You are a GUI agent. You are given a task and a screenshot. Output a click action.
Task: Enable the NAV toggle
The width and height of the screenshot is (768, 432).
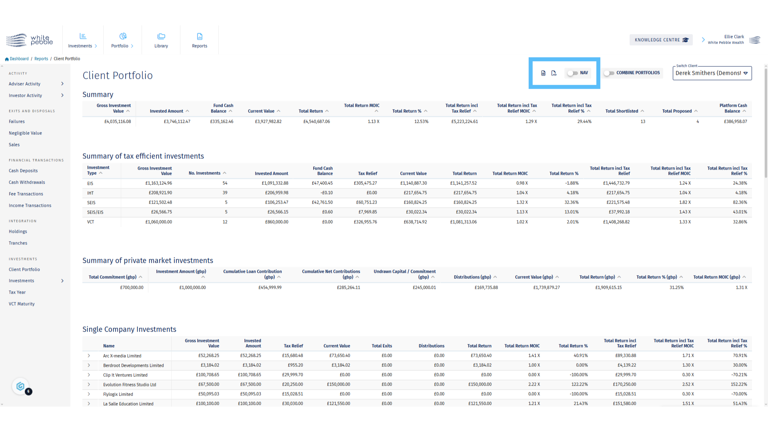[x=572, y=73]
